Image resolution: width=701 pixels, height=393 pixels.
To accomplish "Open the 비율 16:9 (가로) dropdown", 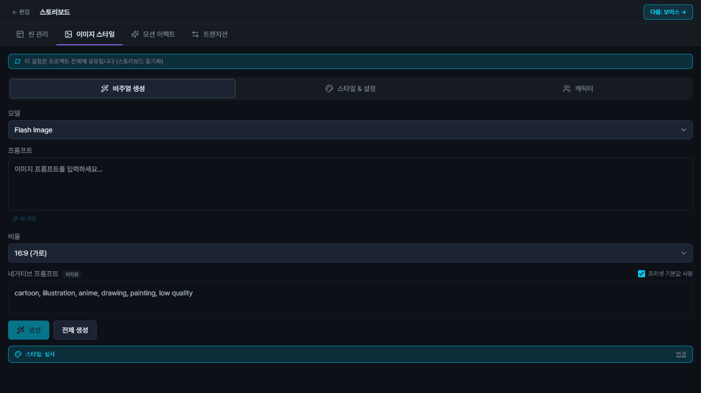I will click(350, 253).
